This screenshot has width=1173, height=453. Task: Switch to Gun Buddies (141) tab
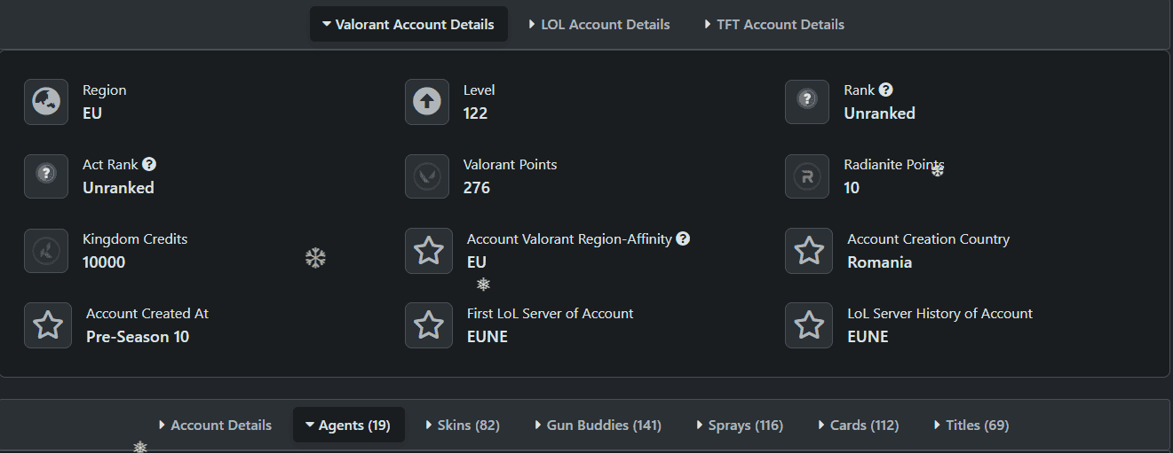[598, 426]
